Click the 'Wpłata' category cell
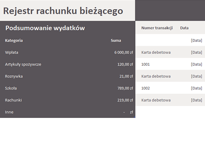 click(12, 52)
